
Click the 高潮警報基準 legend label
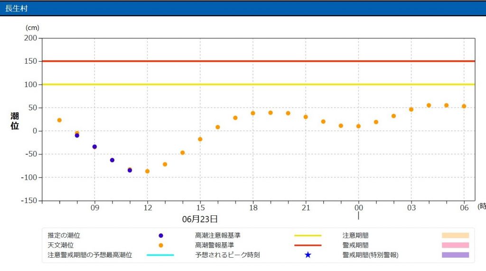(215, 245)
